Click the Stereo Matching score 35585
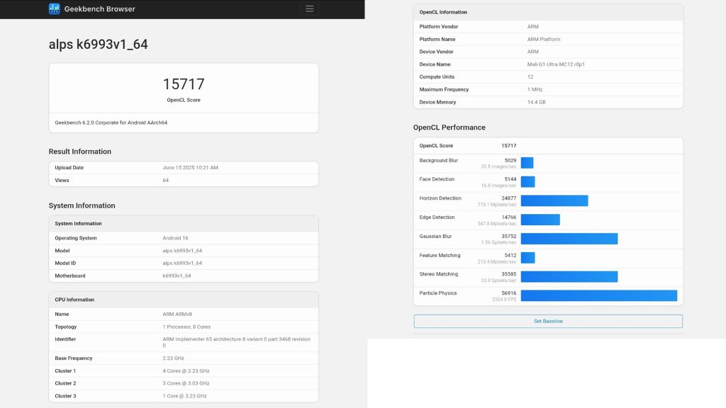Image resolution: width=726 pixels, height=408 pixels. 508,274
